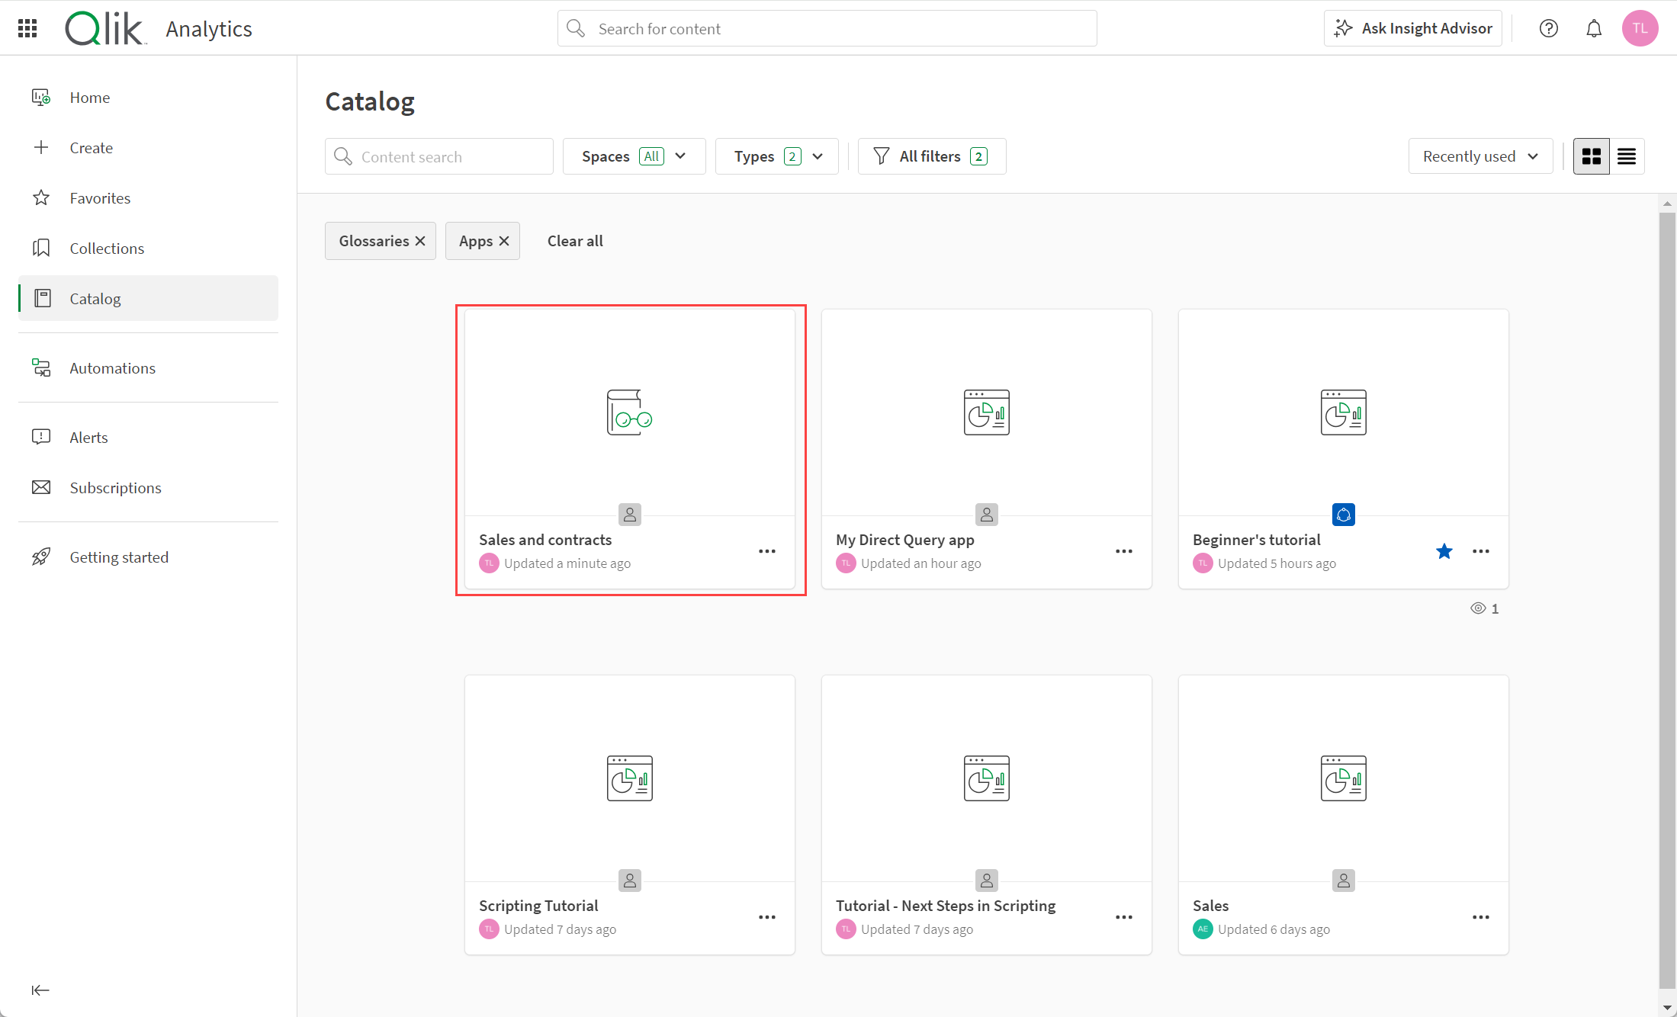This screenshot has height=1017, width=1677.
Task: Click the Alerts sidebar icon
Action: 40,438
